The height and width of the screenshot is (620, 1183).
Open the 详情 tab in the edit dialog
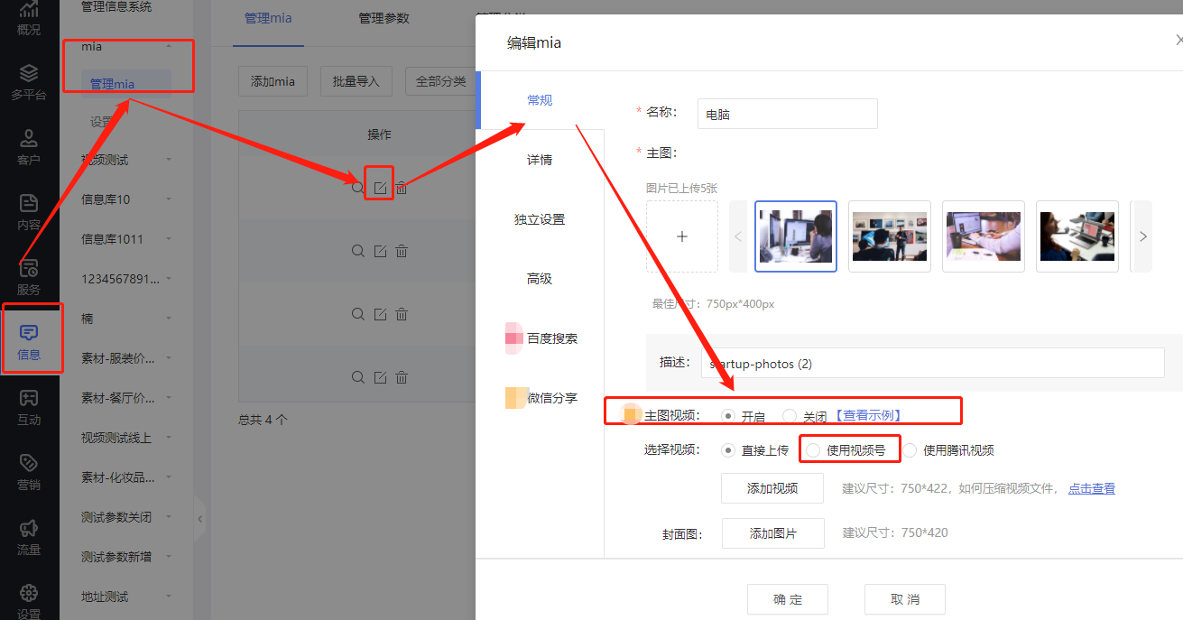point(540,160)
